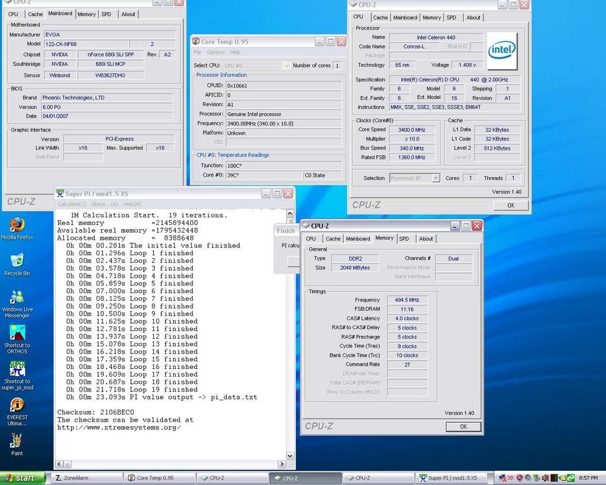Click the Checksum: 2106BEC0 line

[x=96, y=412]
